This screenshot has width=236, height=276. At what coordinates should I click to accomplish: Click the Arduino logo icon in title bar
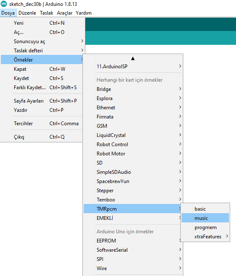4,4
